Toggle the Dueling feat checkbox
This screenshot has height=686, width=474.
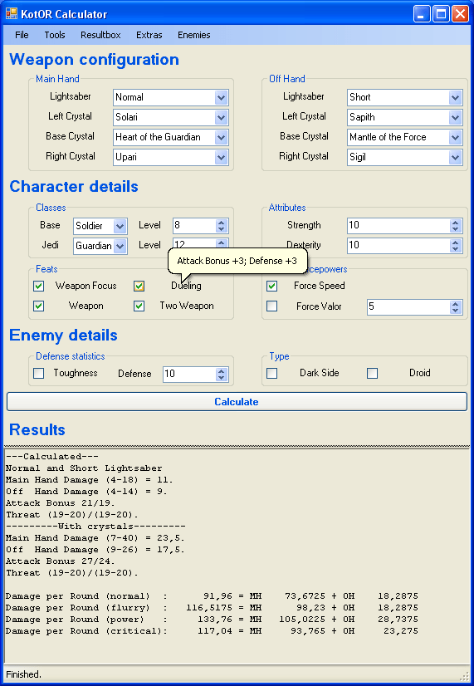(x=139, y=287)
